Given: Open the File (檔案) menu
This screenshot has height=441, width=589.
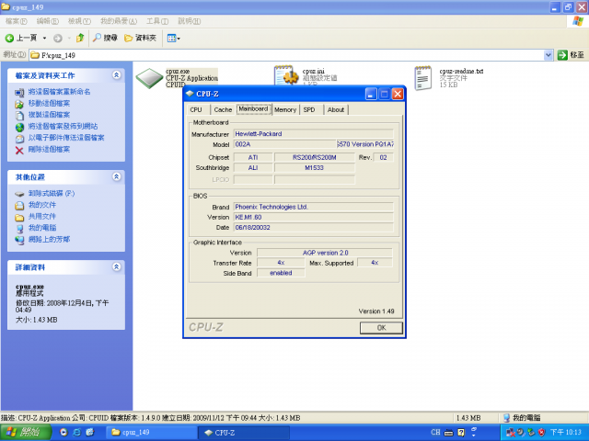Looking at the screenshot, I should (17, 21).
